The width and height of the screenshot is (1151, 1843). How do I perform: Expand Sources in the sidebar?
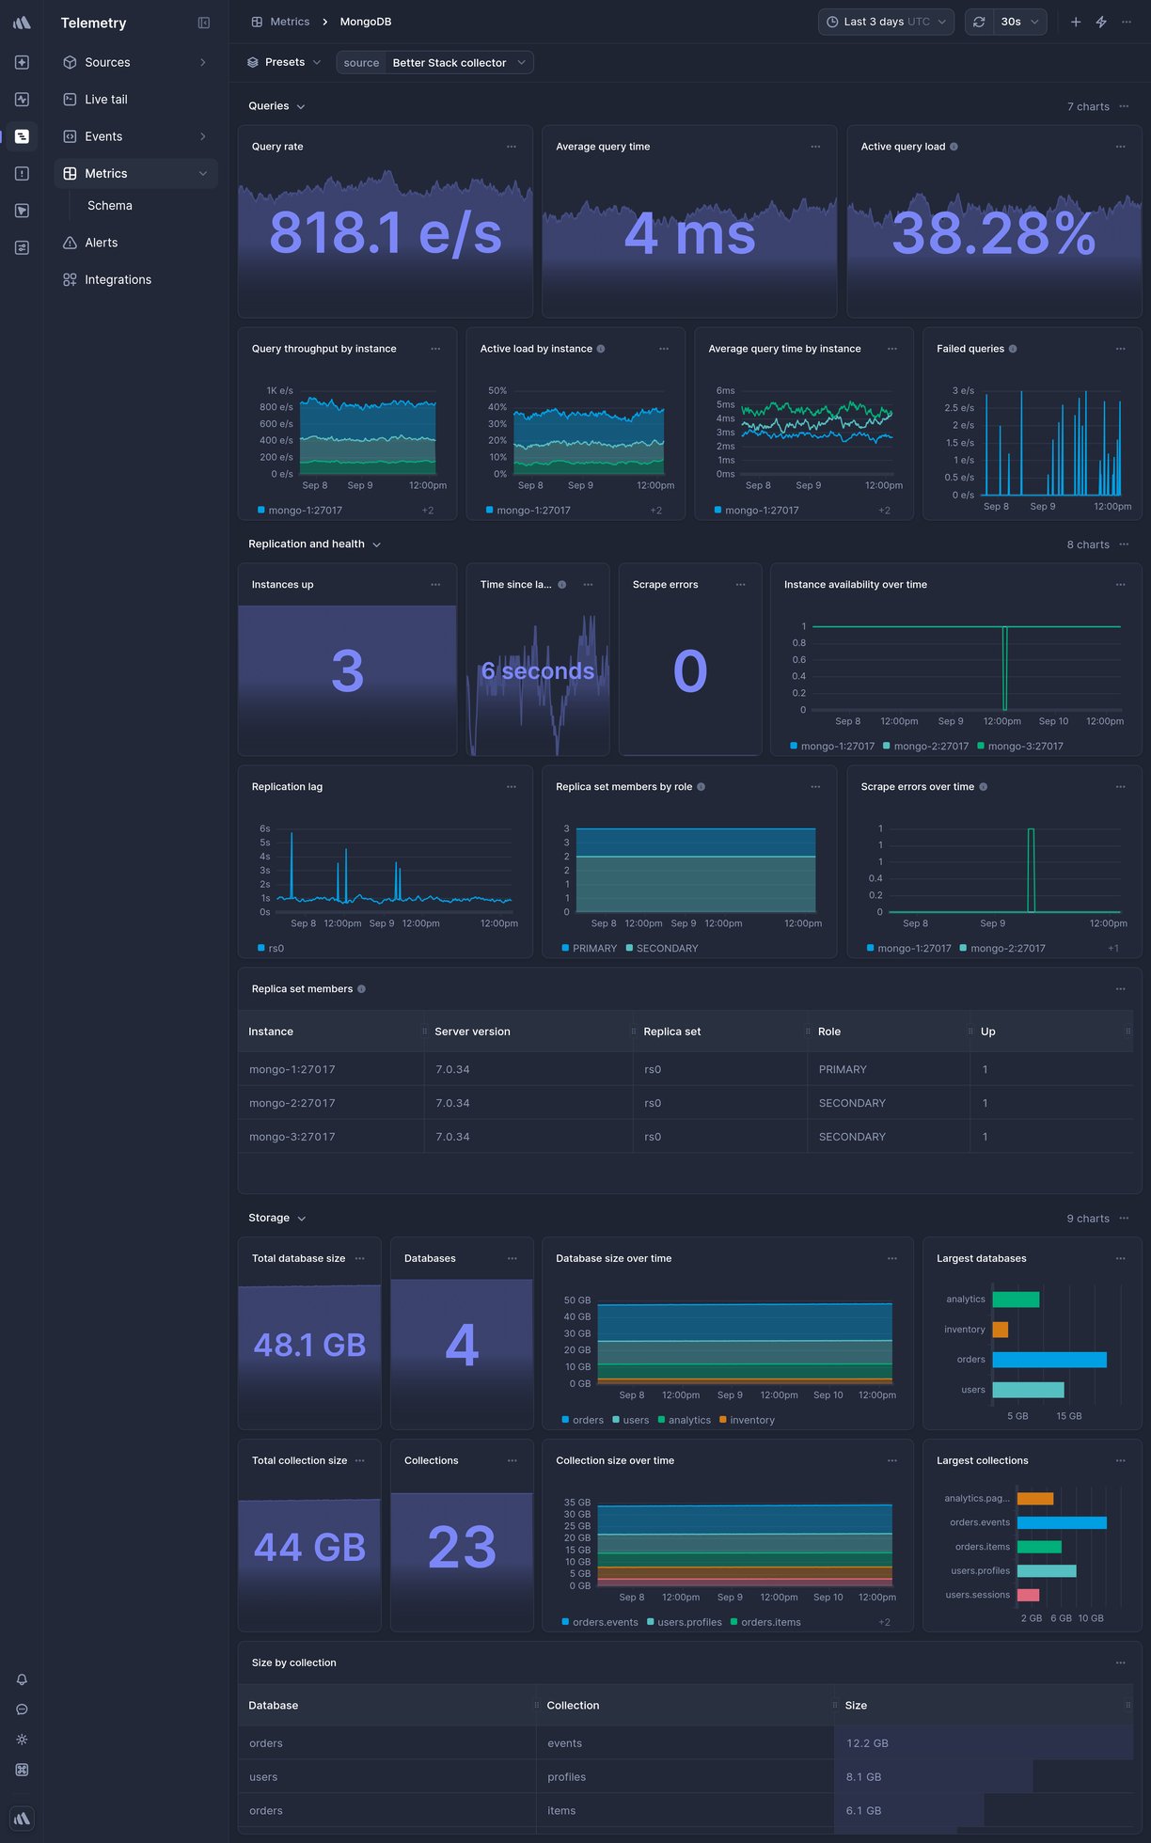pyautogui.click(x=203, y=62)
